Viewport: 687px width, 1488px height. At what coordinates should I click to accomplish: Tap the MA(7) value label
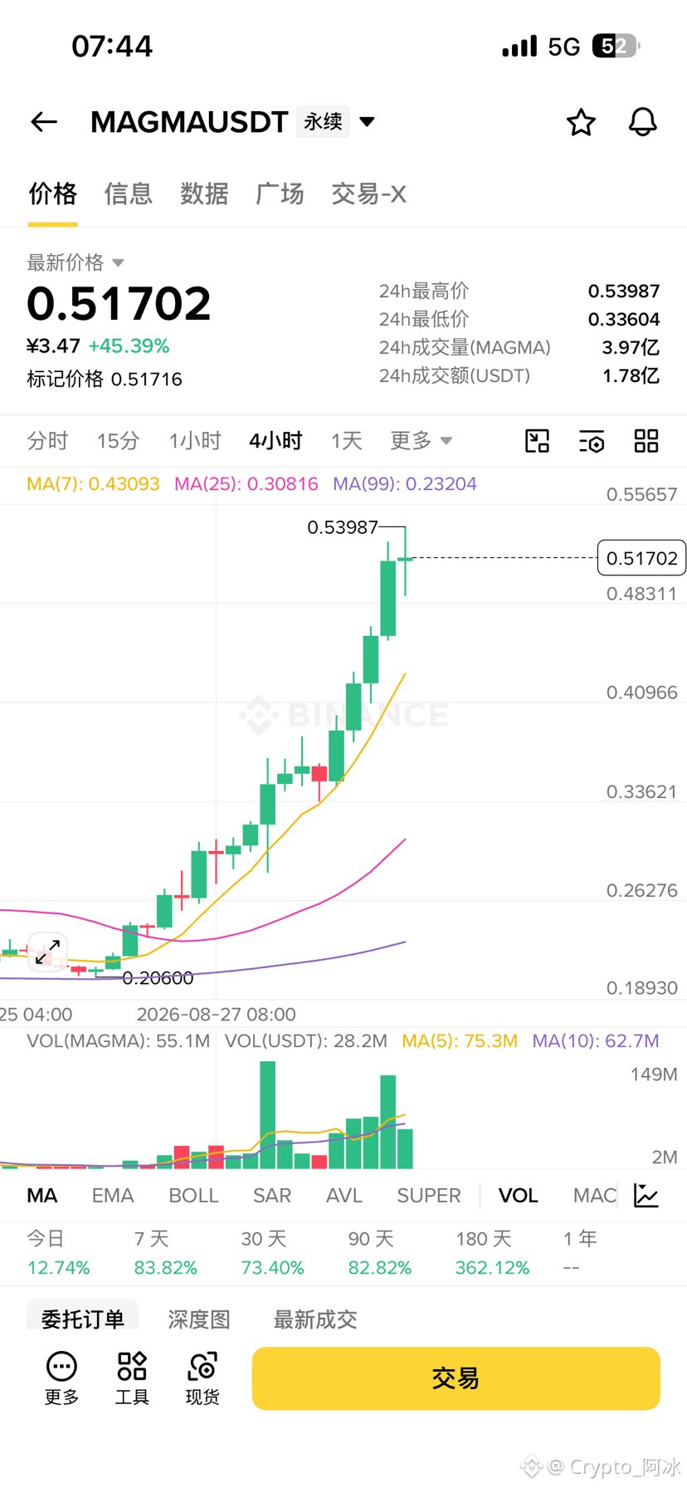click(x=93, y=484)
